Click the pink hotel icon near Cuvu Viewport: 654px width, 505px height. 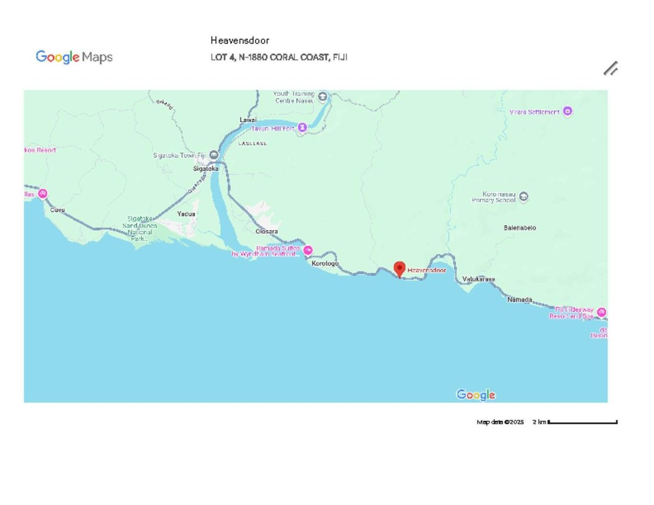pos(43,194)
